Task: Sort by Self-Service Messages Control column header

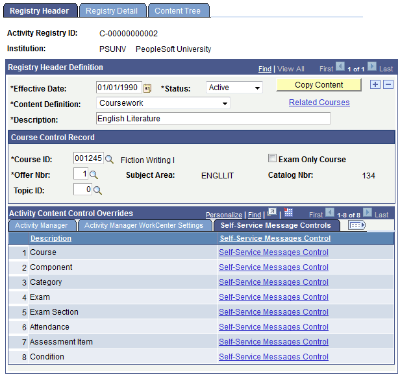Action: 275,238
